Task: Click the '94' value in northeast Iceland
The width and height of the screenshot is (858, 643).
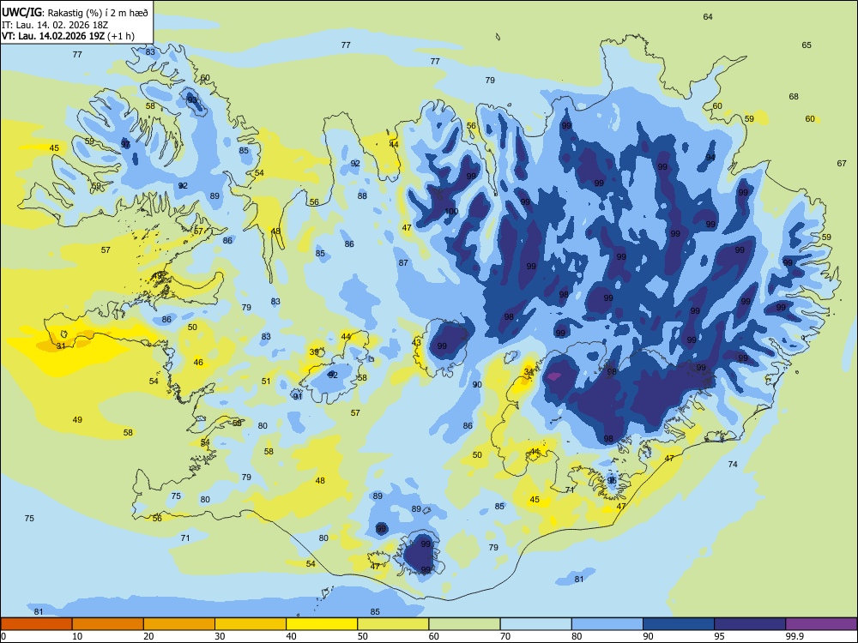Action: coord(710,158)
